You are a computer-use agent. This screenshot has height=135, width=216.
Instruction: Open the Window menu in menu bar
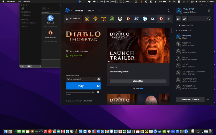coord(27,1)
